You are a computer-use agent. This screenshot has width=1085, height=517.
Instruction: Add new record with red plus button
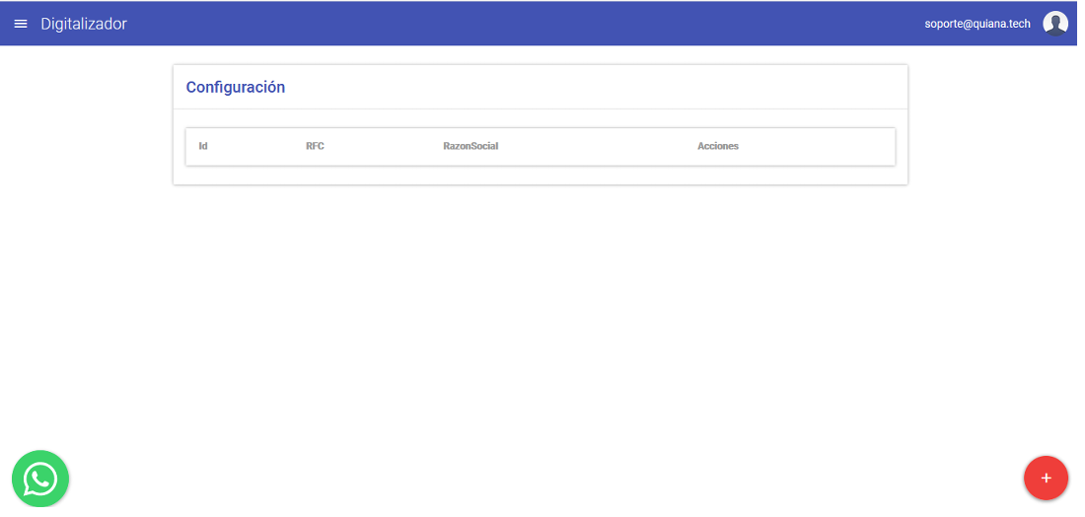(x=1047, y=478)
